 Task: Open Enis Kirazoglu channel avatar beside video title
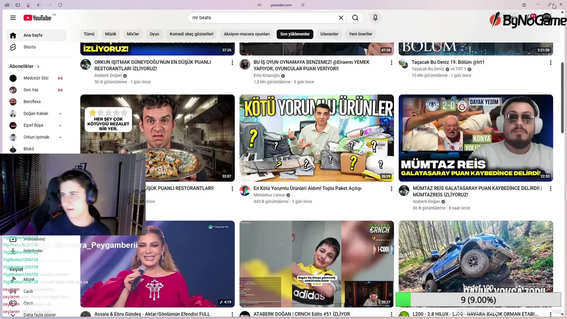pos(245,64)
